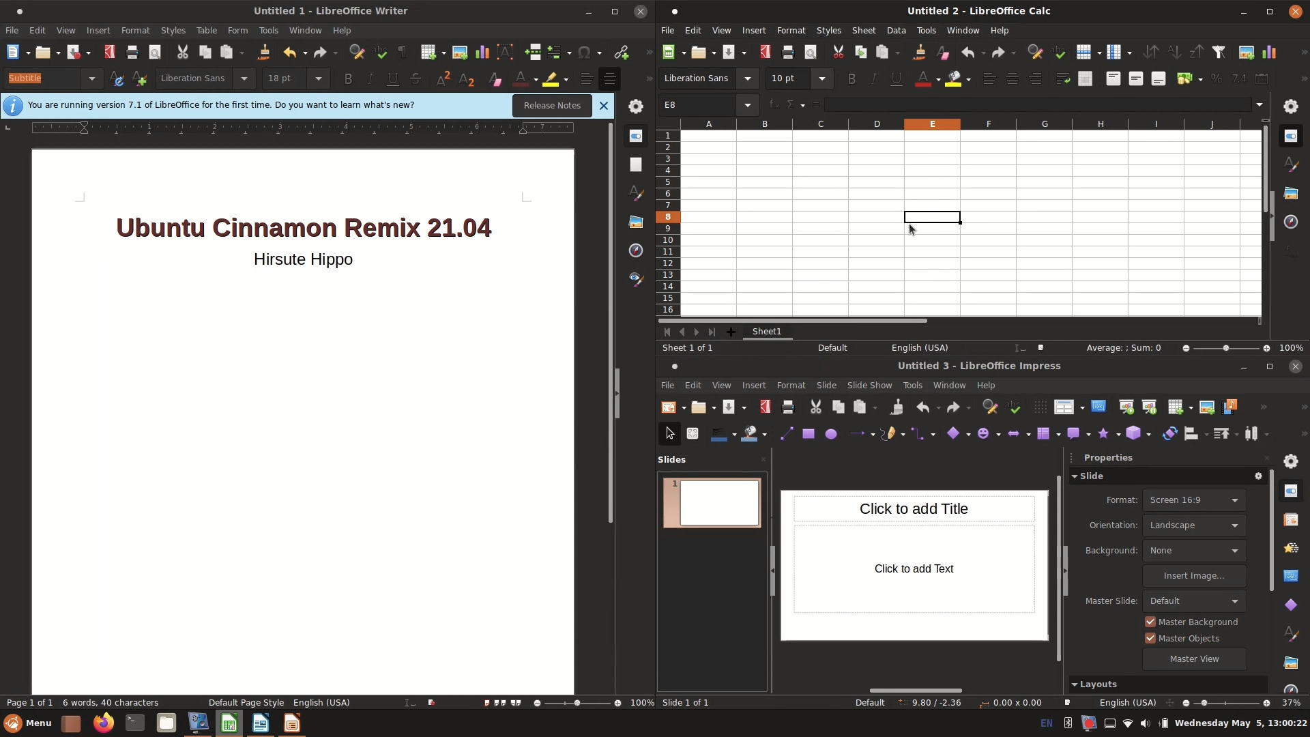The height and width of the screenshot is (737, 1310).
Task: Select the Sheet1 tab in Calc
Action: click(x=766, y=332)
